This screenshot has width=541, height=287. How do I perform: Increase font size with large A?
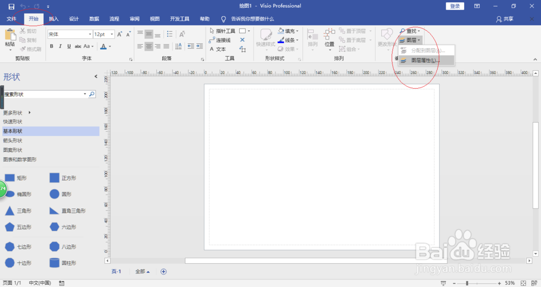click(120, 34)
